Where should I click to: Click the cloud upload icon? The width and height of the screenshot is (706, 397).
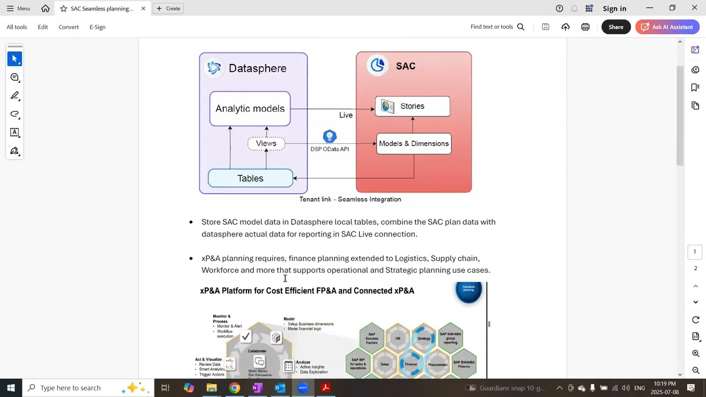(565, 27)
